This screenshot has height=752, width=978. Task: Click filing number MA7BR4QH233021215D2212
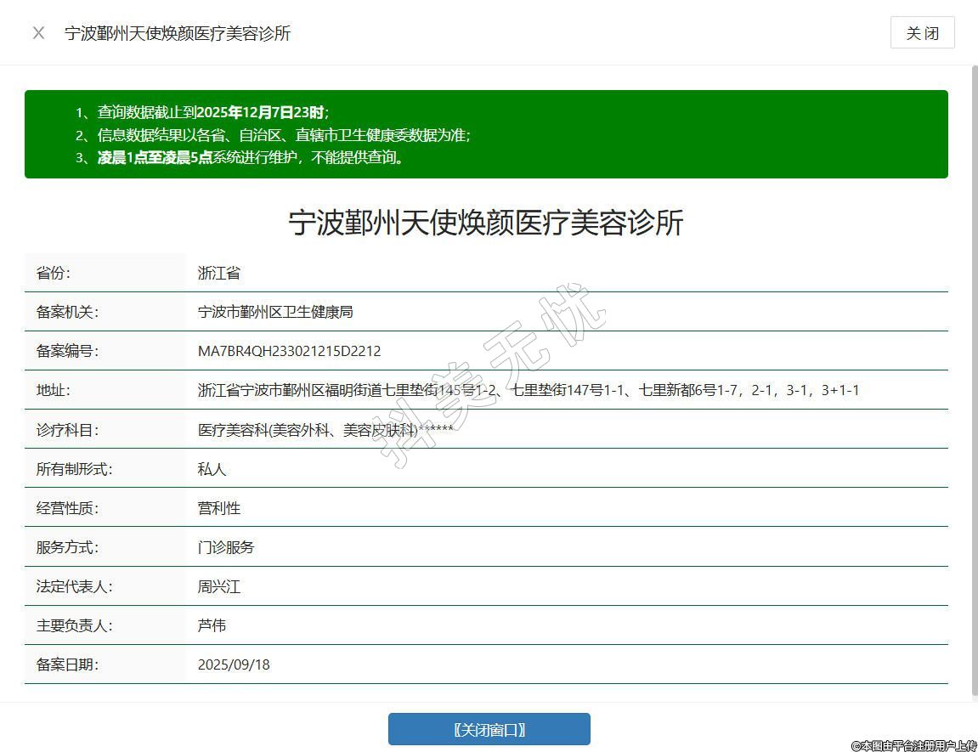(289, 351)
